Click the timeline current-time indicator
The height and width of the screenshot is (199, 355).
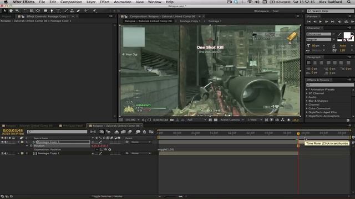click(x=298, y=134)
